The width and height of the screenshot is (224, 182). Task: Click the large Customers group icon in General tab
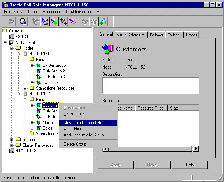click(x=108, y=49)
